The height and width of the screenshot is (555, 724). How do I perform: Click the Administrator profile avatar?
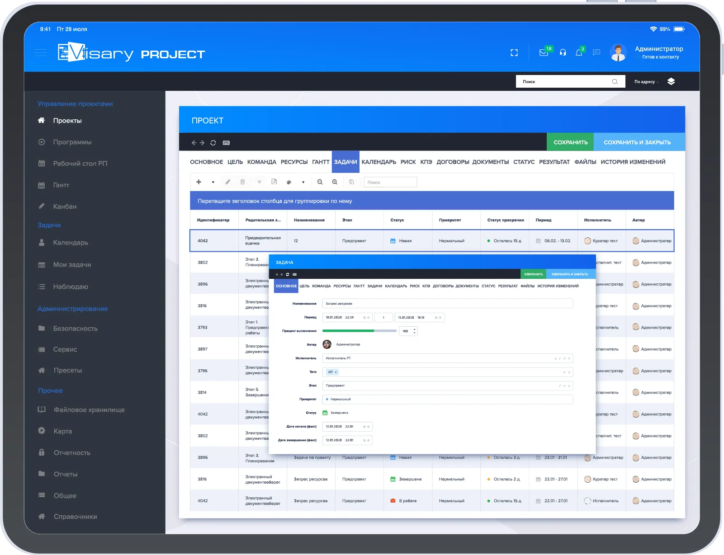(x=618, y=52)
